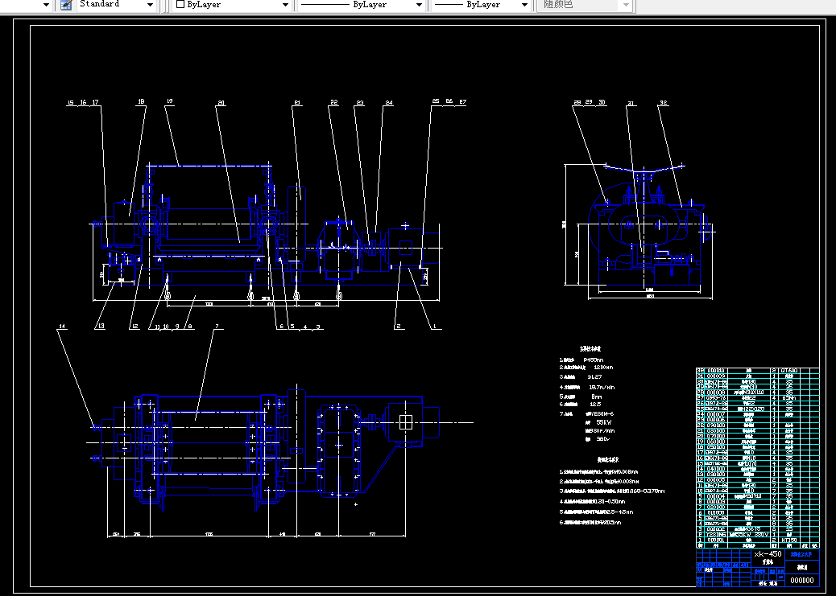Pick balloon number 18

click(141, 101)
